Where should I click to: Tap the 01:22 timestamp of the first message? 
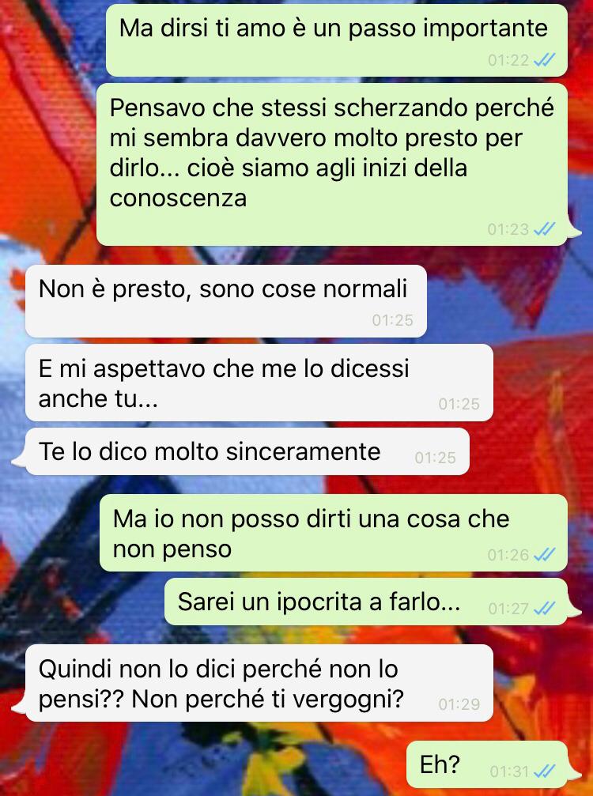click(x=508, y=60)
